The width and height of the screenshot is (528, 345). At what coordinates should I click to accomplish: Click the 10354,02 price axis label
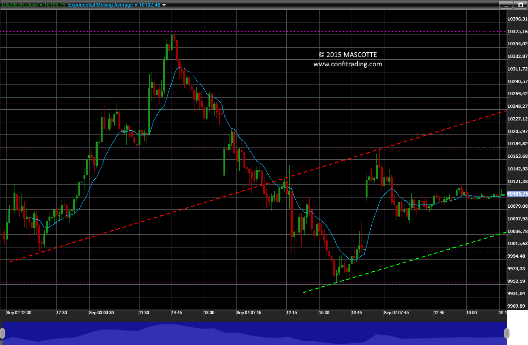tap(517, 44)
